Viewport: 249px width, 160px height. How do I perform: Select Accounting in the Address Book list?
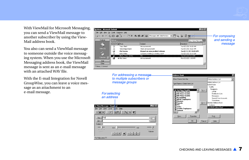(x=181, y=97)
